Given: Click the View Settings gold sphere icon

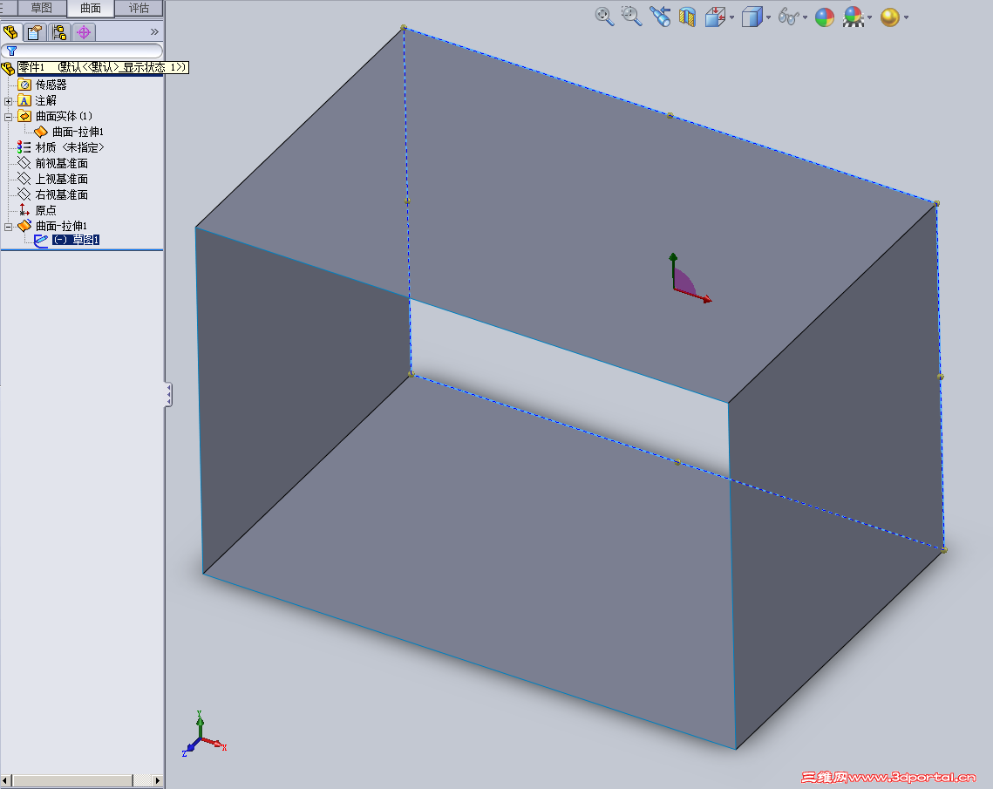Looking at the screenshot, I should (x=890, y=17).
